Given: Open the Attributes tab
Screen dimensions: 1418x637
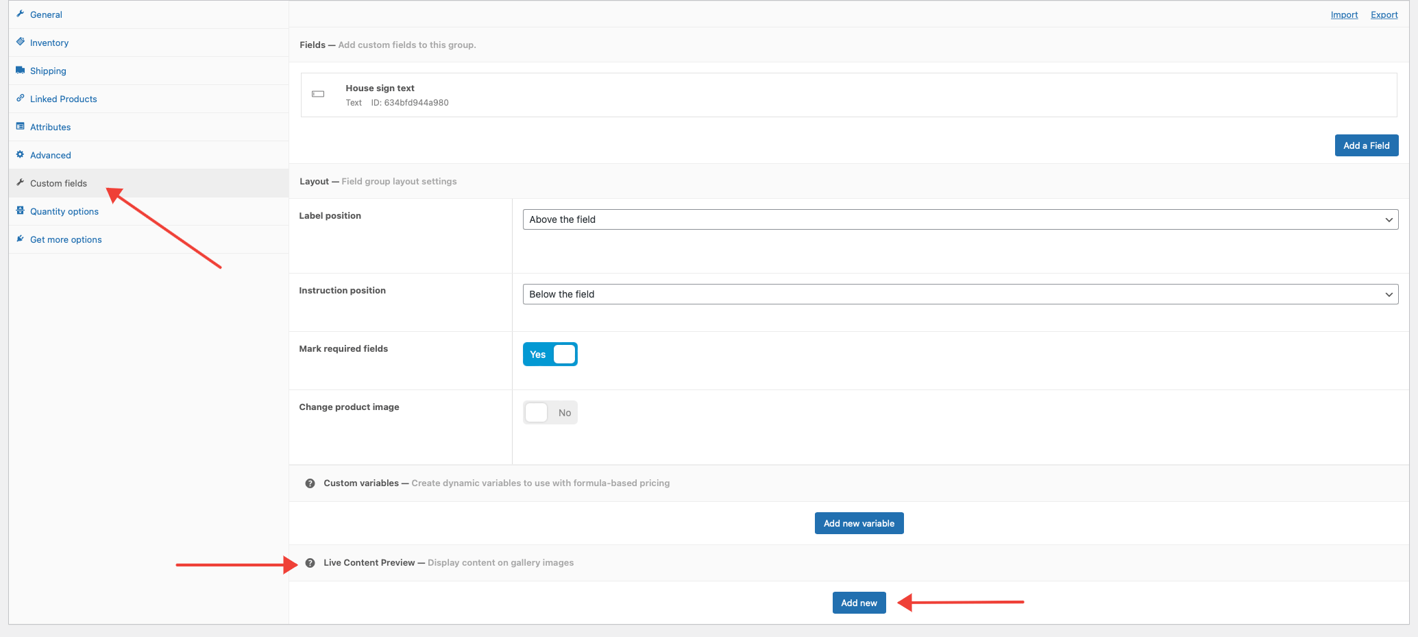Looking at the screenshot, I should [149, 127].
